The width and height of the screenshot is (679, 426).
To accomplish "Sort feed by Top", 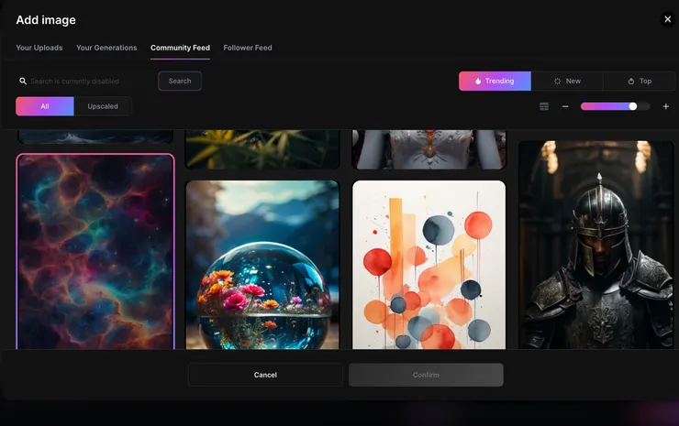I will 640,81.
